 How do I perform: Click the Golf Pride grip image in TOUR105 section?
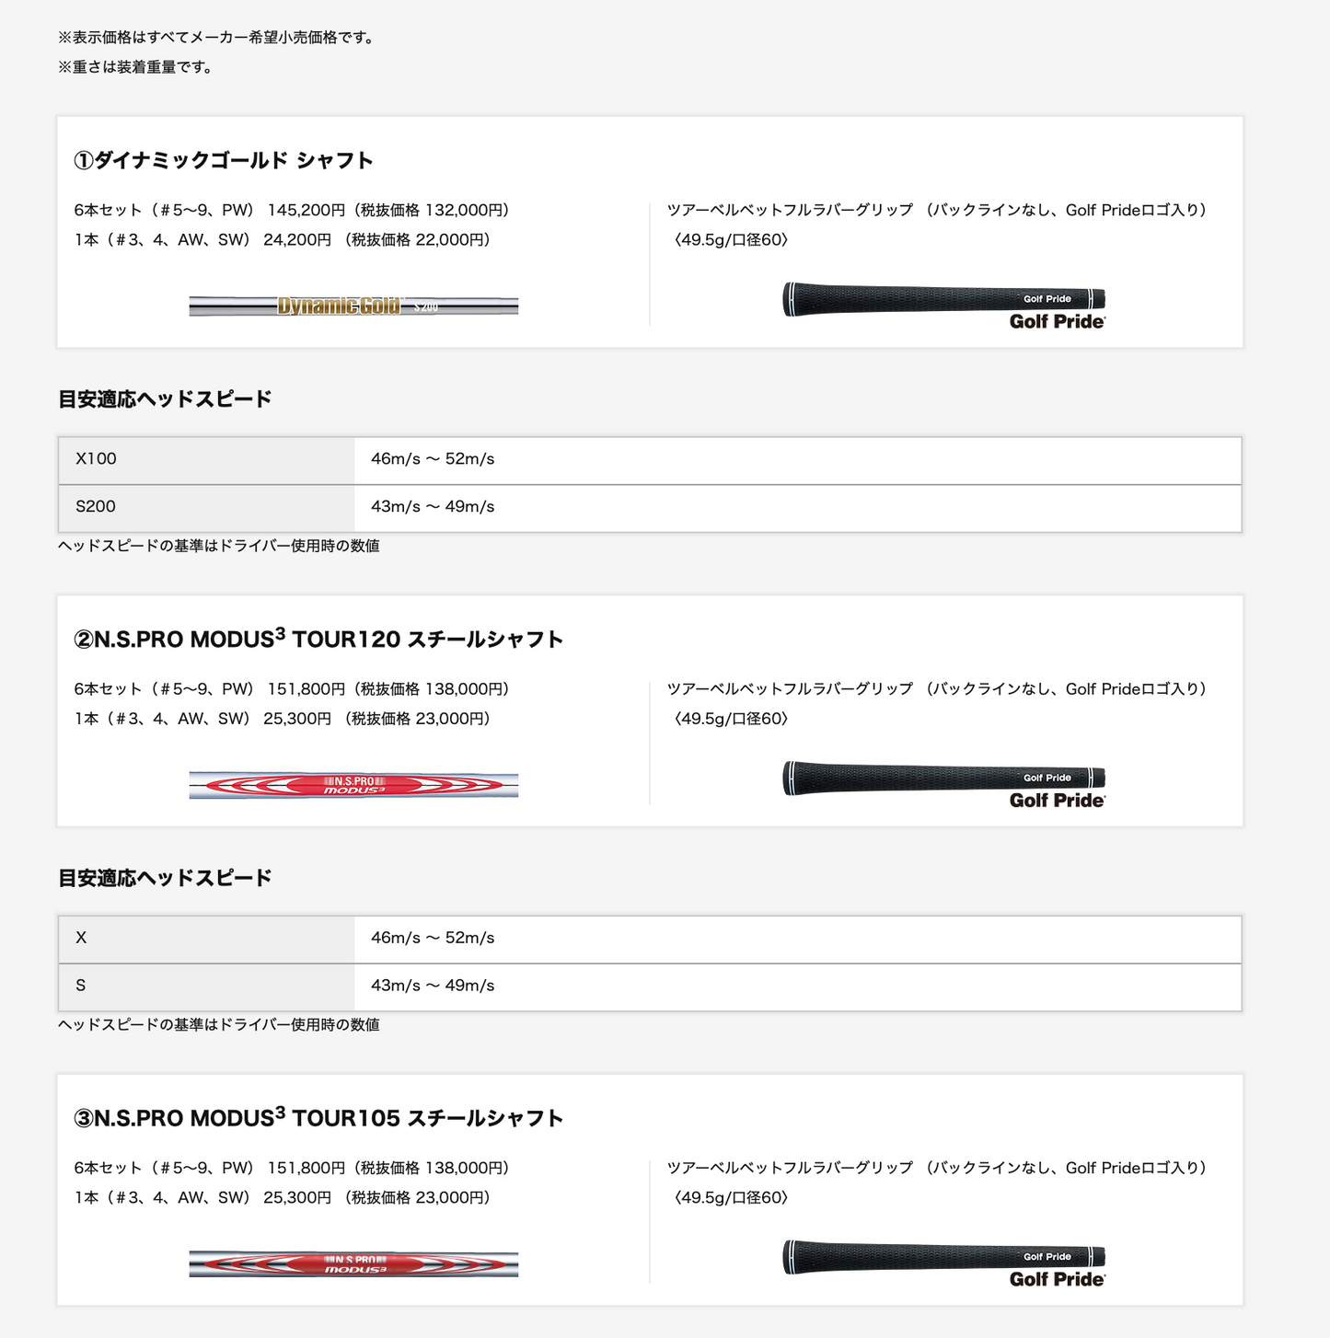944,1263
